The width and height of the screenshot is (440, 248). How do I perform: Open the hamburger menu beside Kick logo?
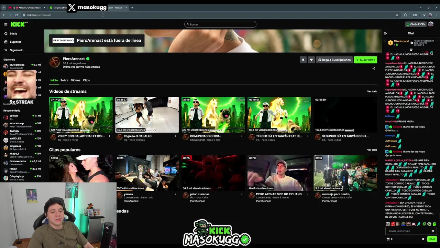tap(6, 24)
